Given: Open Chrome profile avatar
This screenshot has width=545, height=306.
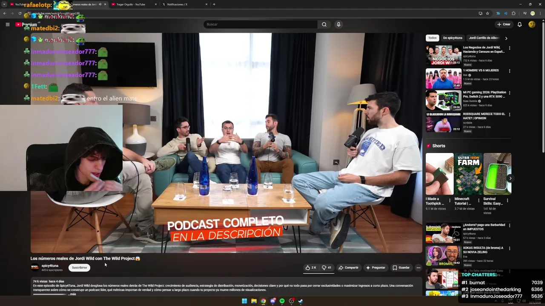Looking at the screenshot, I should (532, 13).
